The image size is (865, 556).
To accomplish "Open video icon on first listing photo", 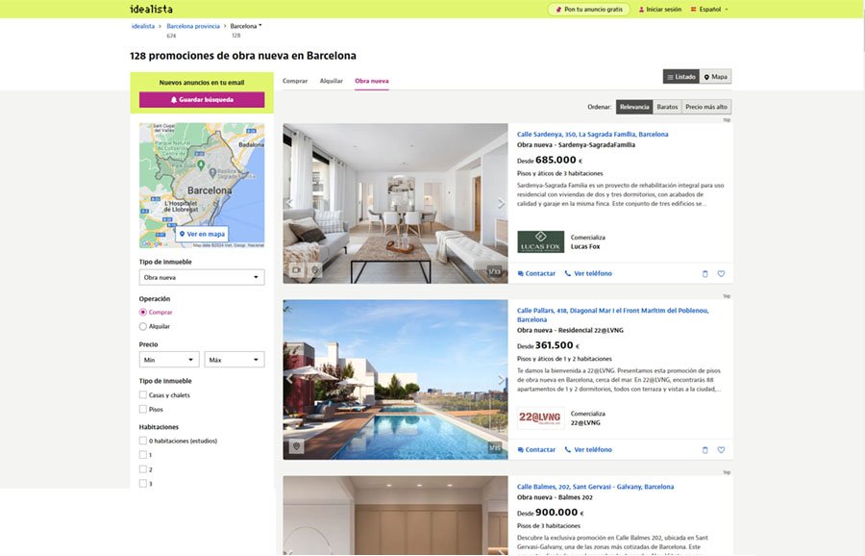I will [x=297, y=270].
